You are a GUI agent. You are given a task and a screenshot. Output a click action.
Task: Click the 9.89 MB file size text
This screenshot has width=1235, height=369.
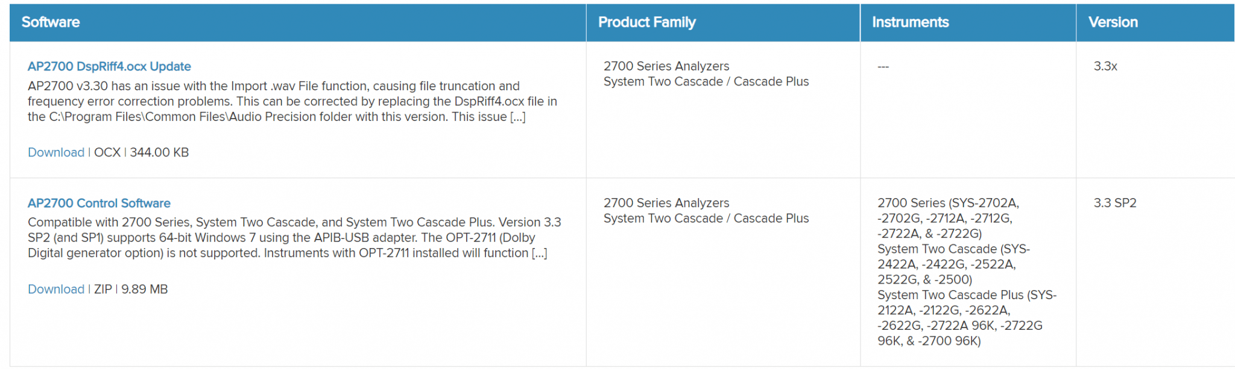click(x=145, y=289)
